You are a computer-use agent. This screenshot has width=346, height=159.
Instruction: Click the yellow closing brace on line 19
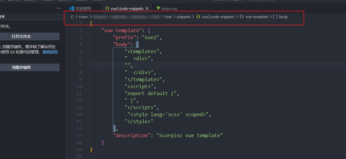[91, 150]
